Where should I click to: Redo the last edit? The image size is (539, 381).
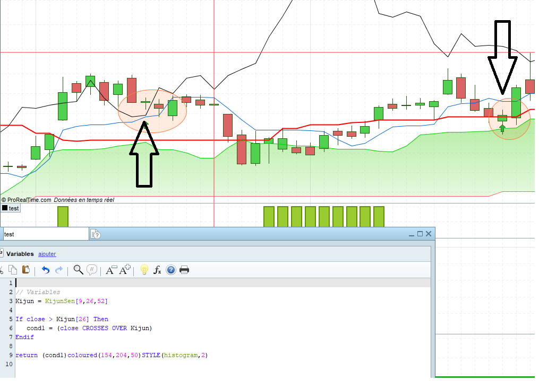[x=59, y=270]
